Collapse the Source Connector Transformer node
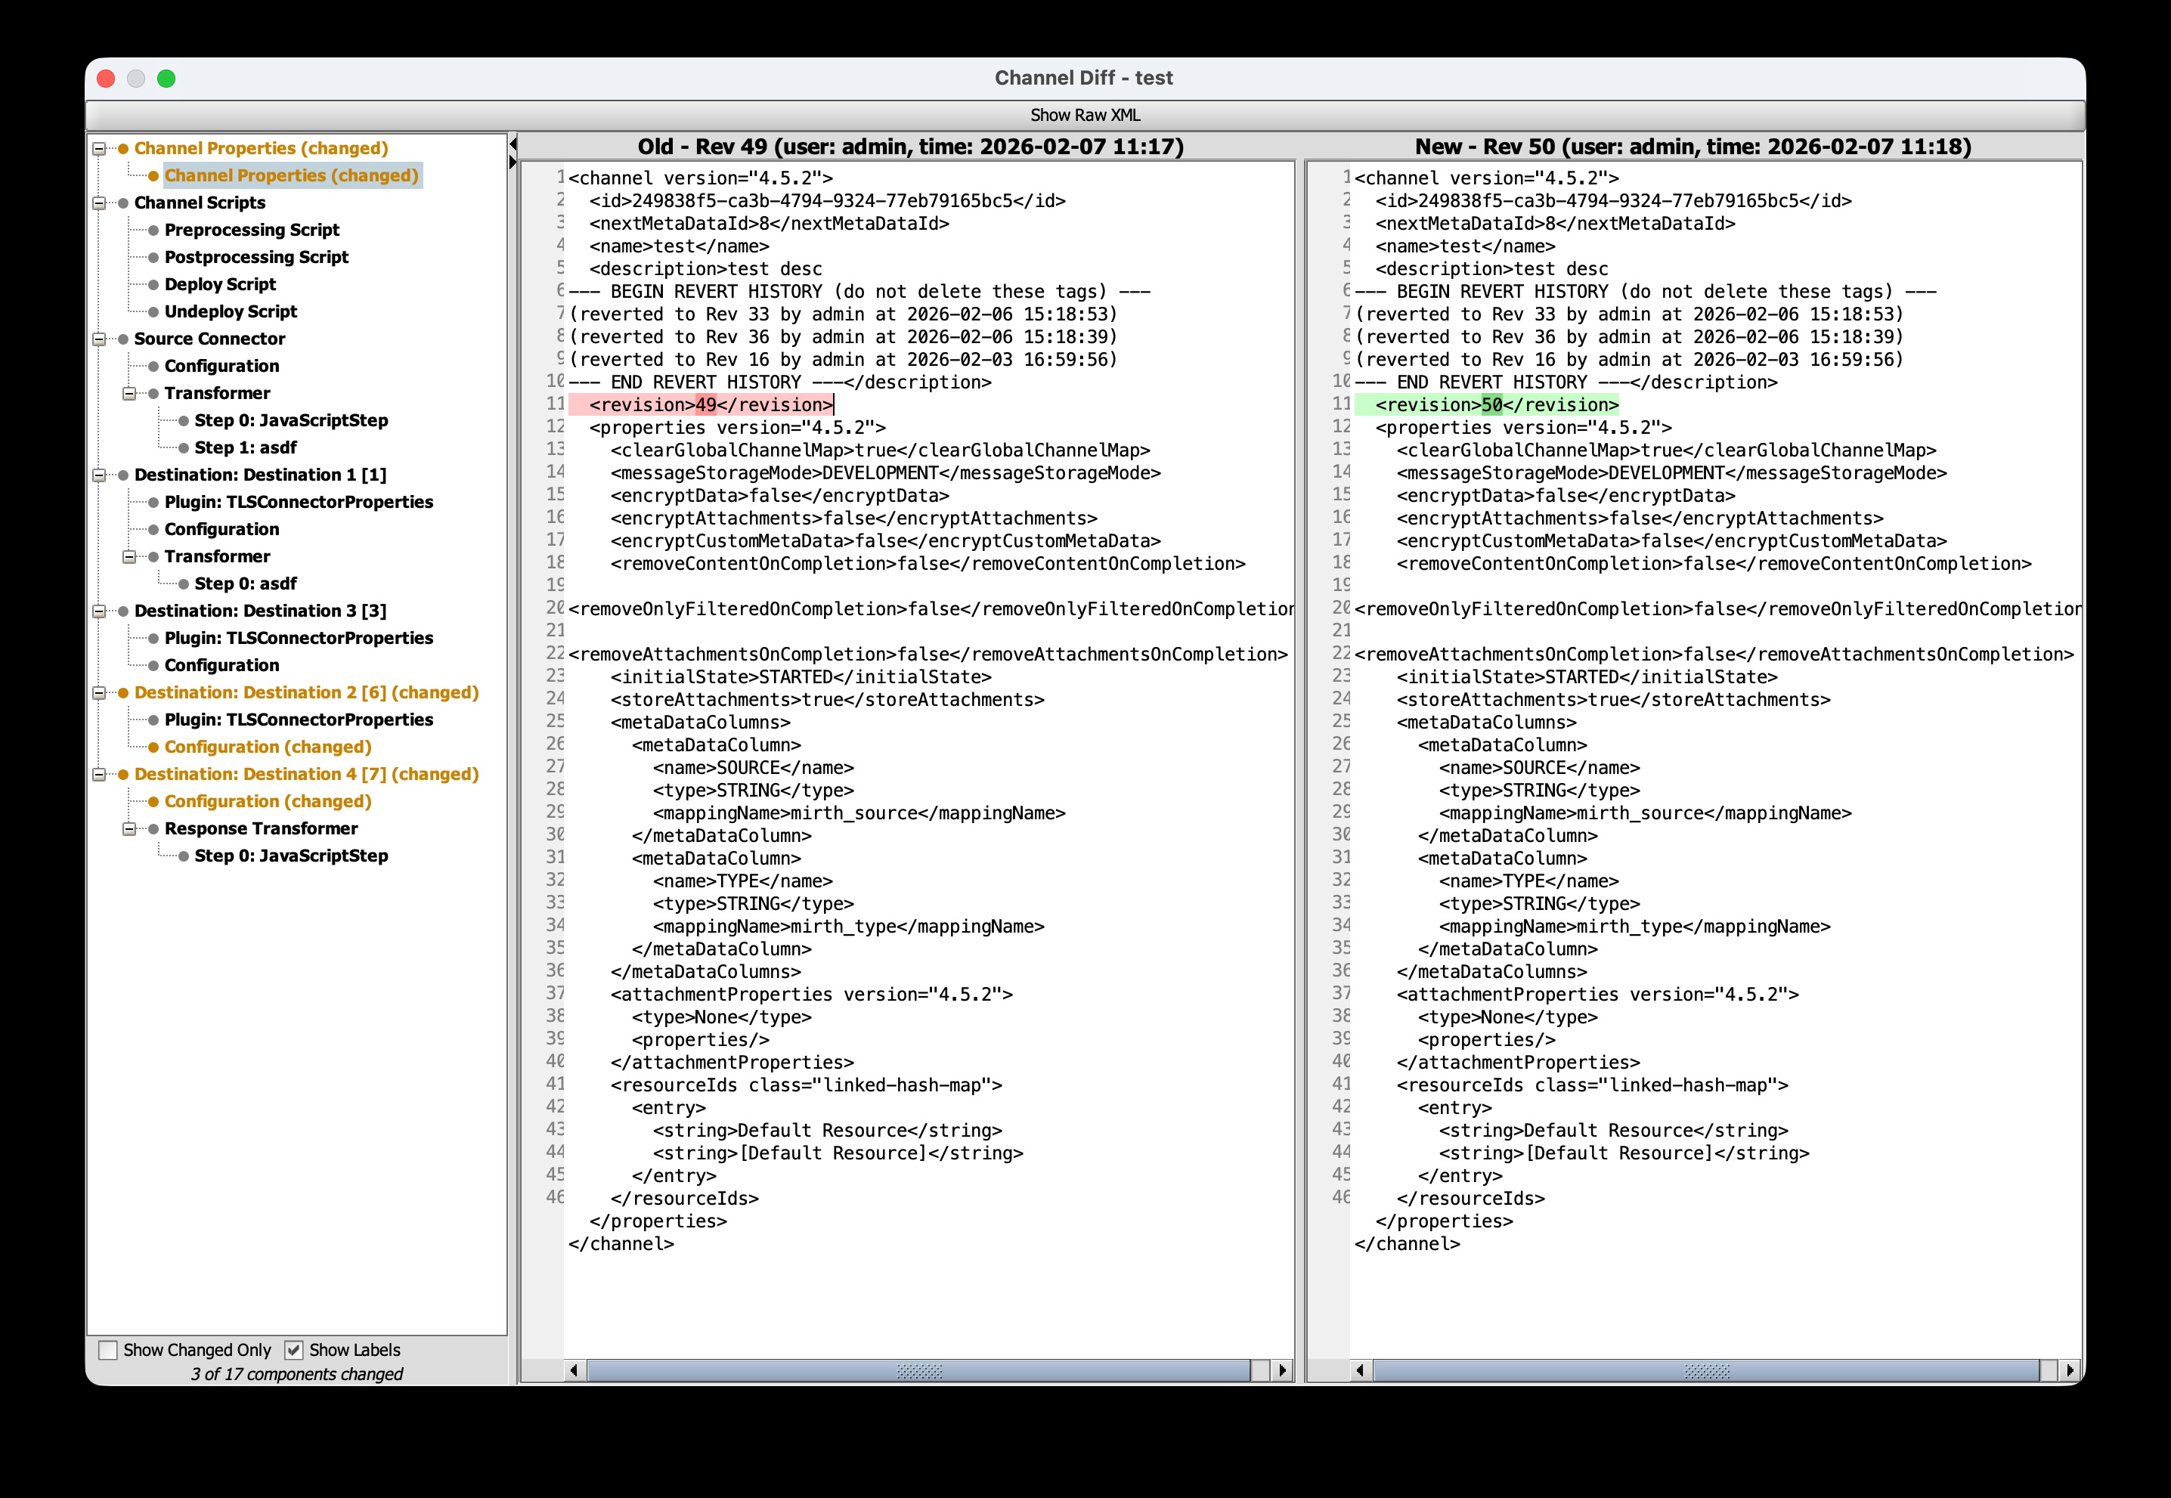The height and width of the screenshot is (1498, 2171). click(x=129, y=393)
